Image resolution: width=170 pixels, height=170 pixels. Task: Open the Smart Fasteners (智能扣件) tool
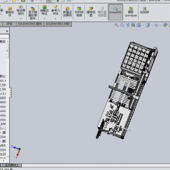(10, 12)
